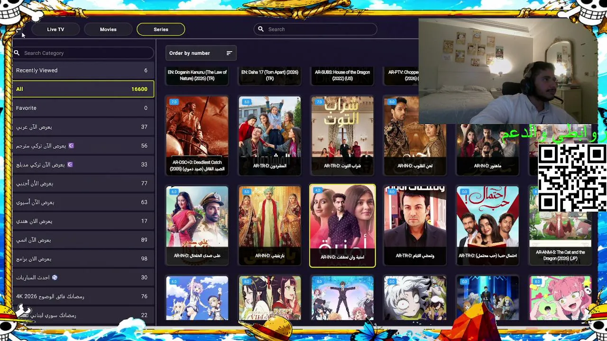Select the يعرض الآن تركي مترجم category

(x=83, y=146)
